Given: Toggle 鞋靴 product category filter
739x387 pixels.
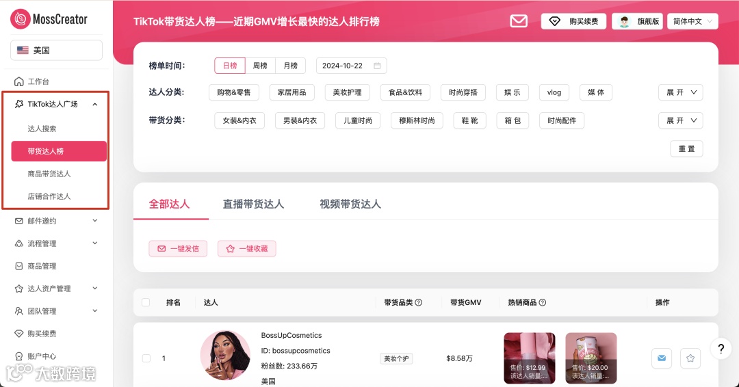Looking at the screenshot, I should (x=470, y=120).
